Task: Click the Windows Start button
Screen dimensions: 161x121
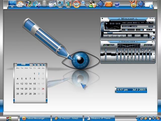Action: [x=9, y=118]
